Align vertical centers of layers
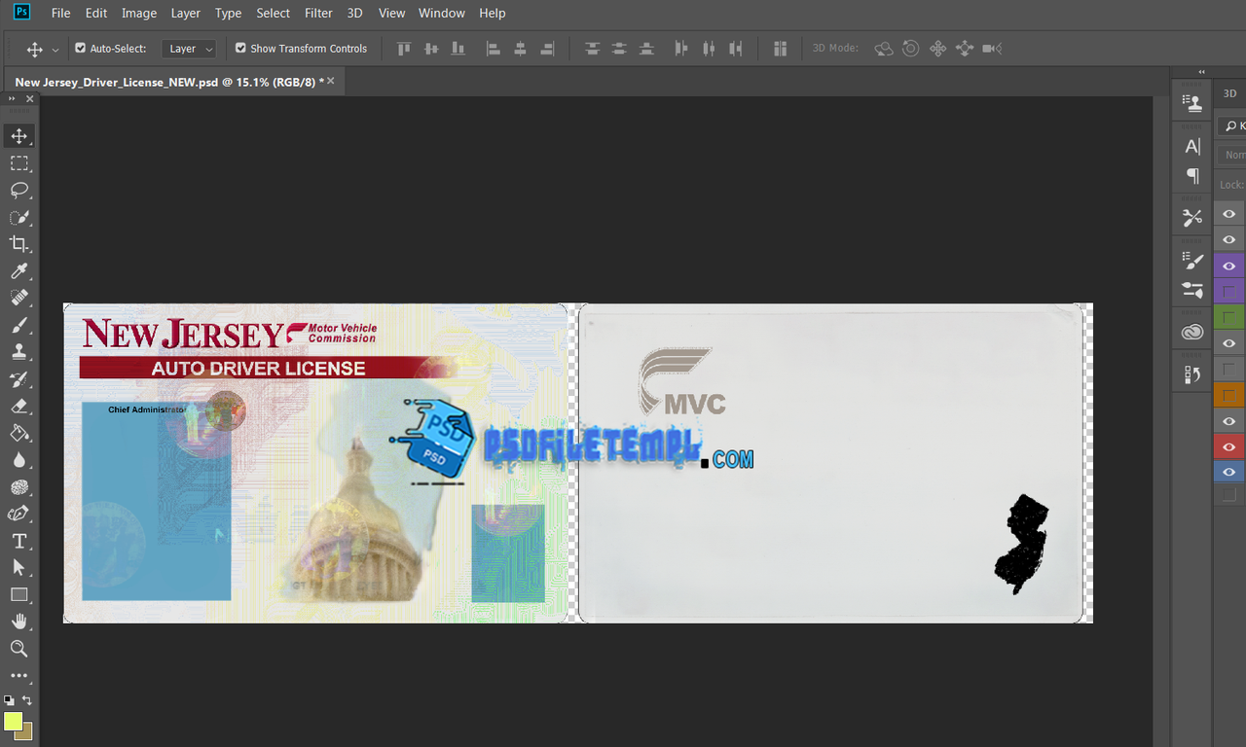This screenshot has height=747, width=1246. pyautogui.click(x=431, y=48)
